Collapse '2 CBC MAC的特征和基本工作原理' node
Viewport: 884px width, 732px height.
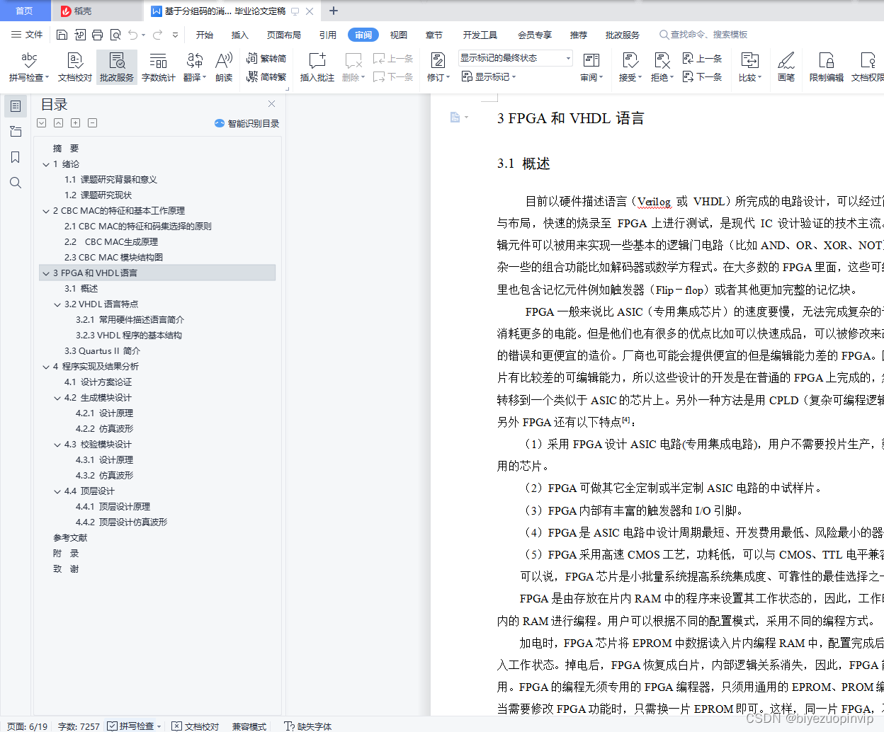(x=46, y=211)
